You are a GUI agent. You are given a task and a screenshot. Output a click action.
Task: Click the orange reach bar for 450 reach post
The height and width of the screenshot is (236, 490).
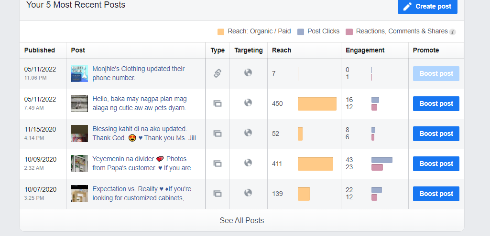coord(317,103)
